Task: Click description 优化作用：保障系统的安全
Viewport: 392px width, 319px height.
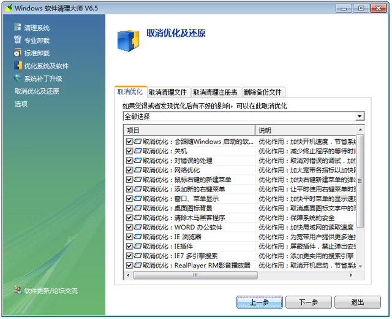Action: (x=296, y=218)
